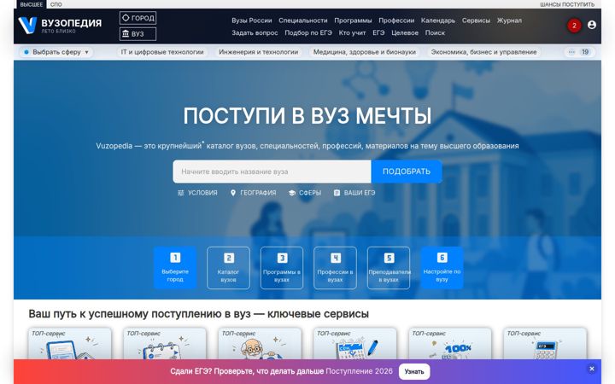
Task: Open the УСЛОВИЯ filter
Action: (197, 193)
